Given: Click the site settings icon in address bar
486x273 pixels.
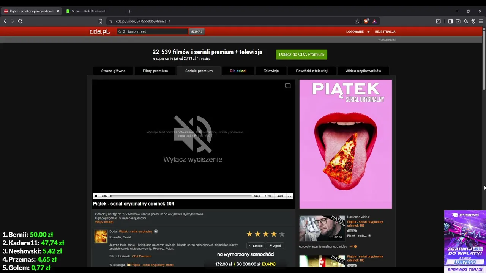Looking at the screenshot, I should [110, 21].
